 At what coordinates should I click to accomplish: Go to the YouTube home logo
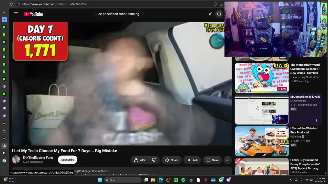click(33, 14)
